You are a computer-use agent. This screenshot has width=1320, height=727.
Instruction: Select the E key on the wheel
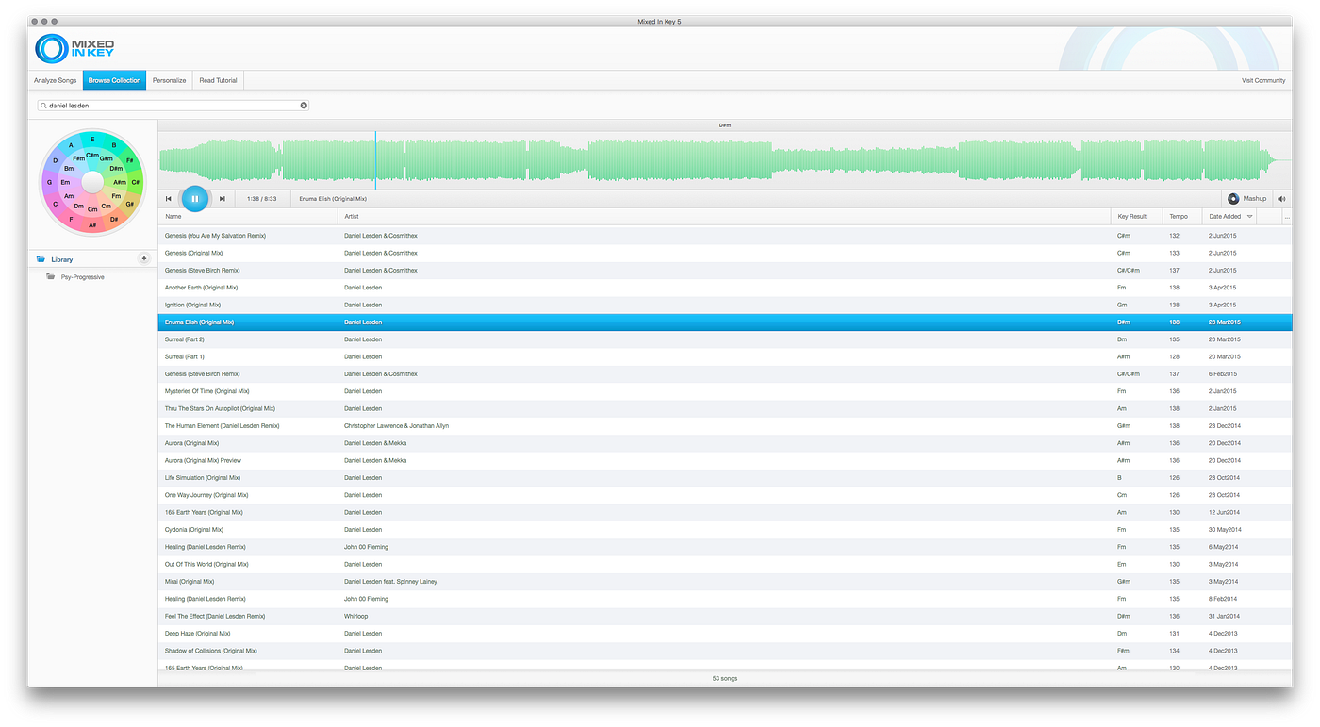(x=92, y=140)
